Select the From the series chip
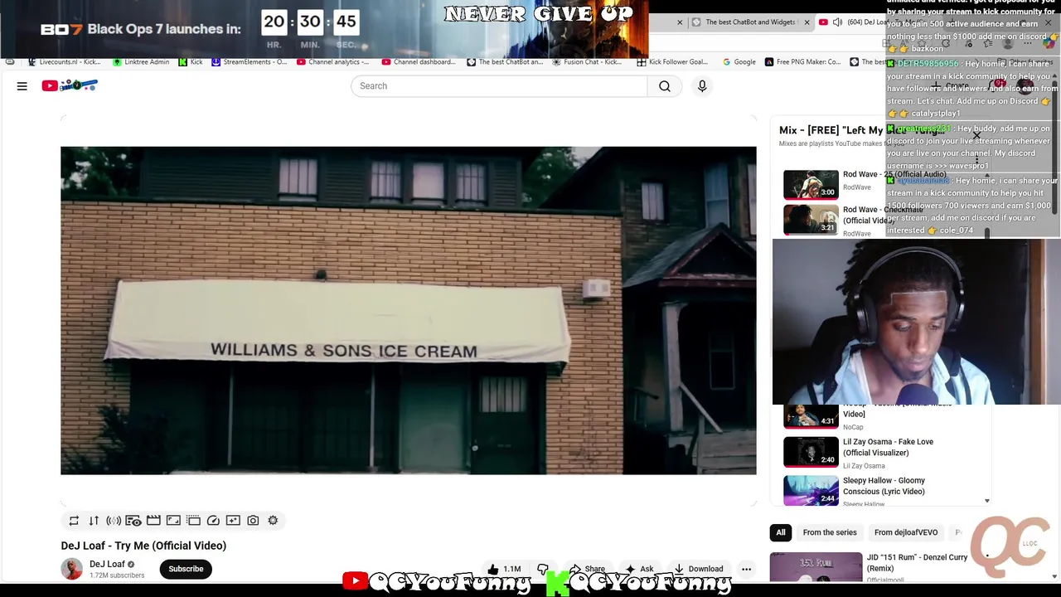The width and height of the screenshot is (1061, 597). click(830, 532)
